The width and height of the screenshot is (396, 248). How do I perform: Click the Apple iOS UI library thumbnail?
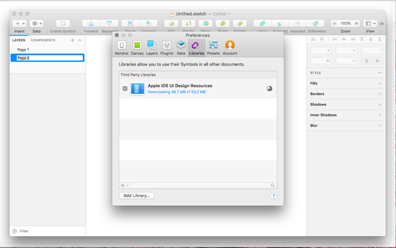pos(137,89)
